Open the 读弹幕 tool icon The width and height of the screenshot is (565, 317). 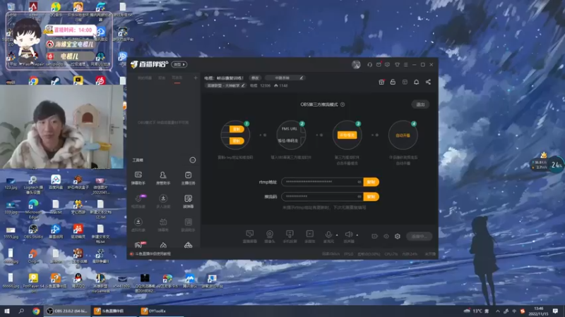[188, 201]
